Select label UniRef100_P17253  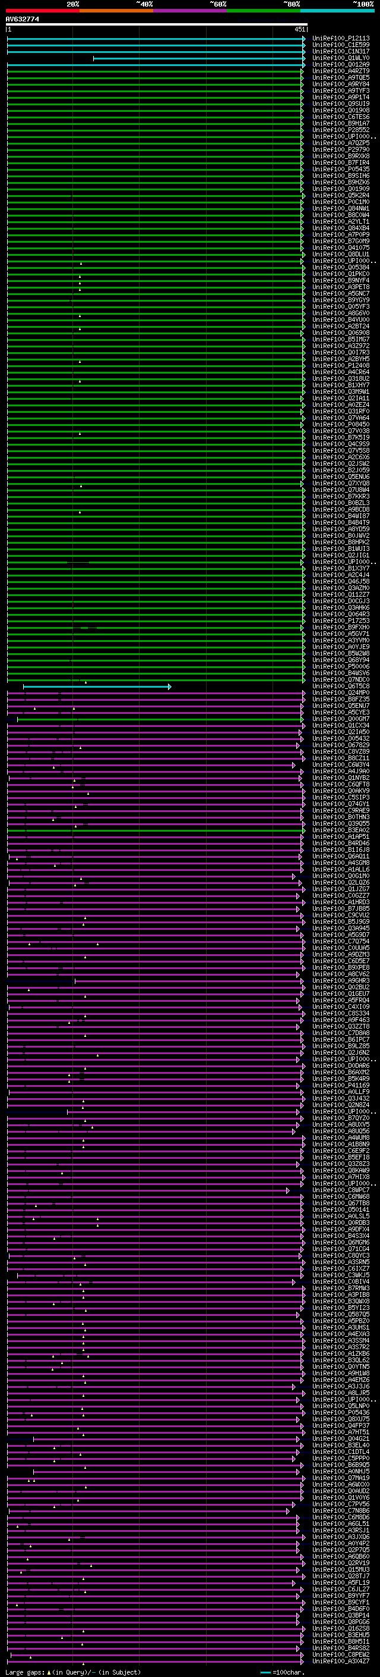pos(341,620)
